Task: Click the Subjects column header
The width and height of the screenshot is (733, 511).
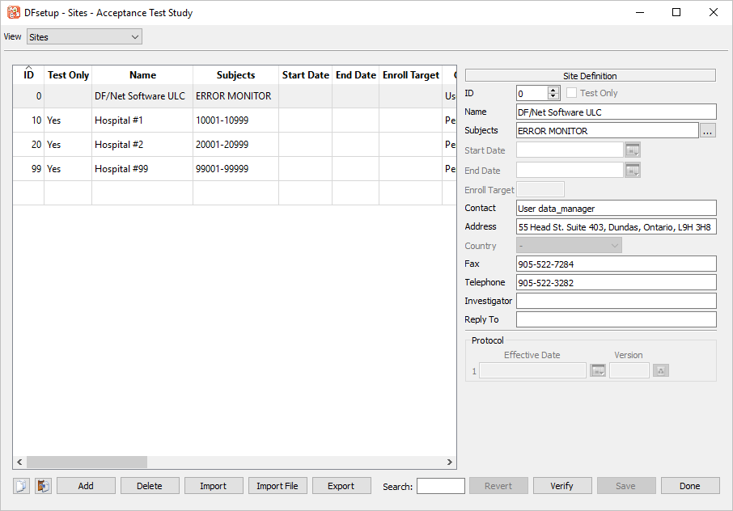Action: pos(235,75)
